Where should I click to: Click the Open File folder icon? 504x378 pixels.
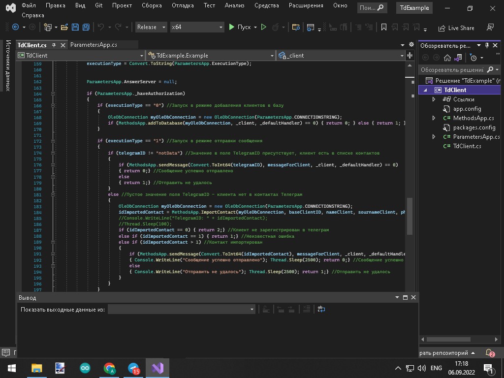click(x=64, y=28)
